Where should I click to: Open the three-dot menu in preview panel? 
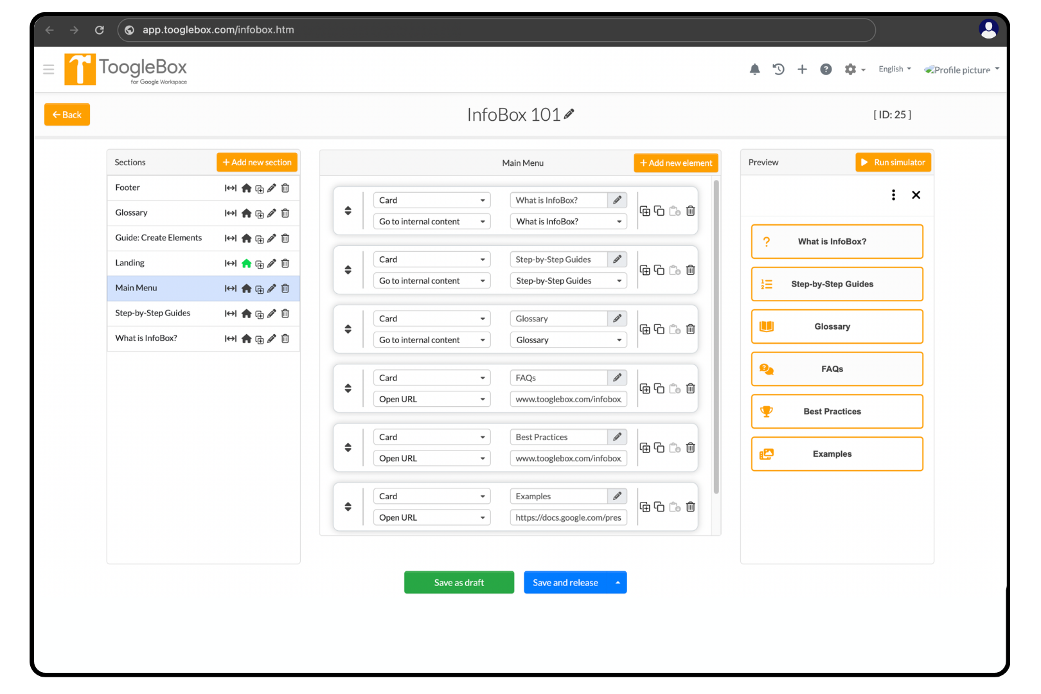click(x=893, y=195)
